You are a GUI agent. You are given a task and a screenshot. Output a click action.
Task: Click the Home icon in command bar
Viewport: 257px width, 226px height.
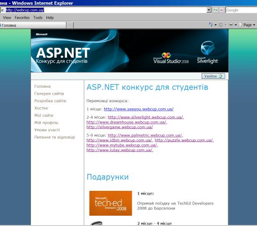click(211, 25)
